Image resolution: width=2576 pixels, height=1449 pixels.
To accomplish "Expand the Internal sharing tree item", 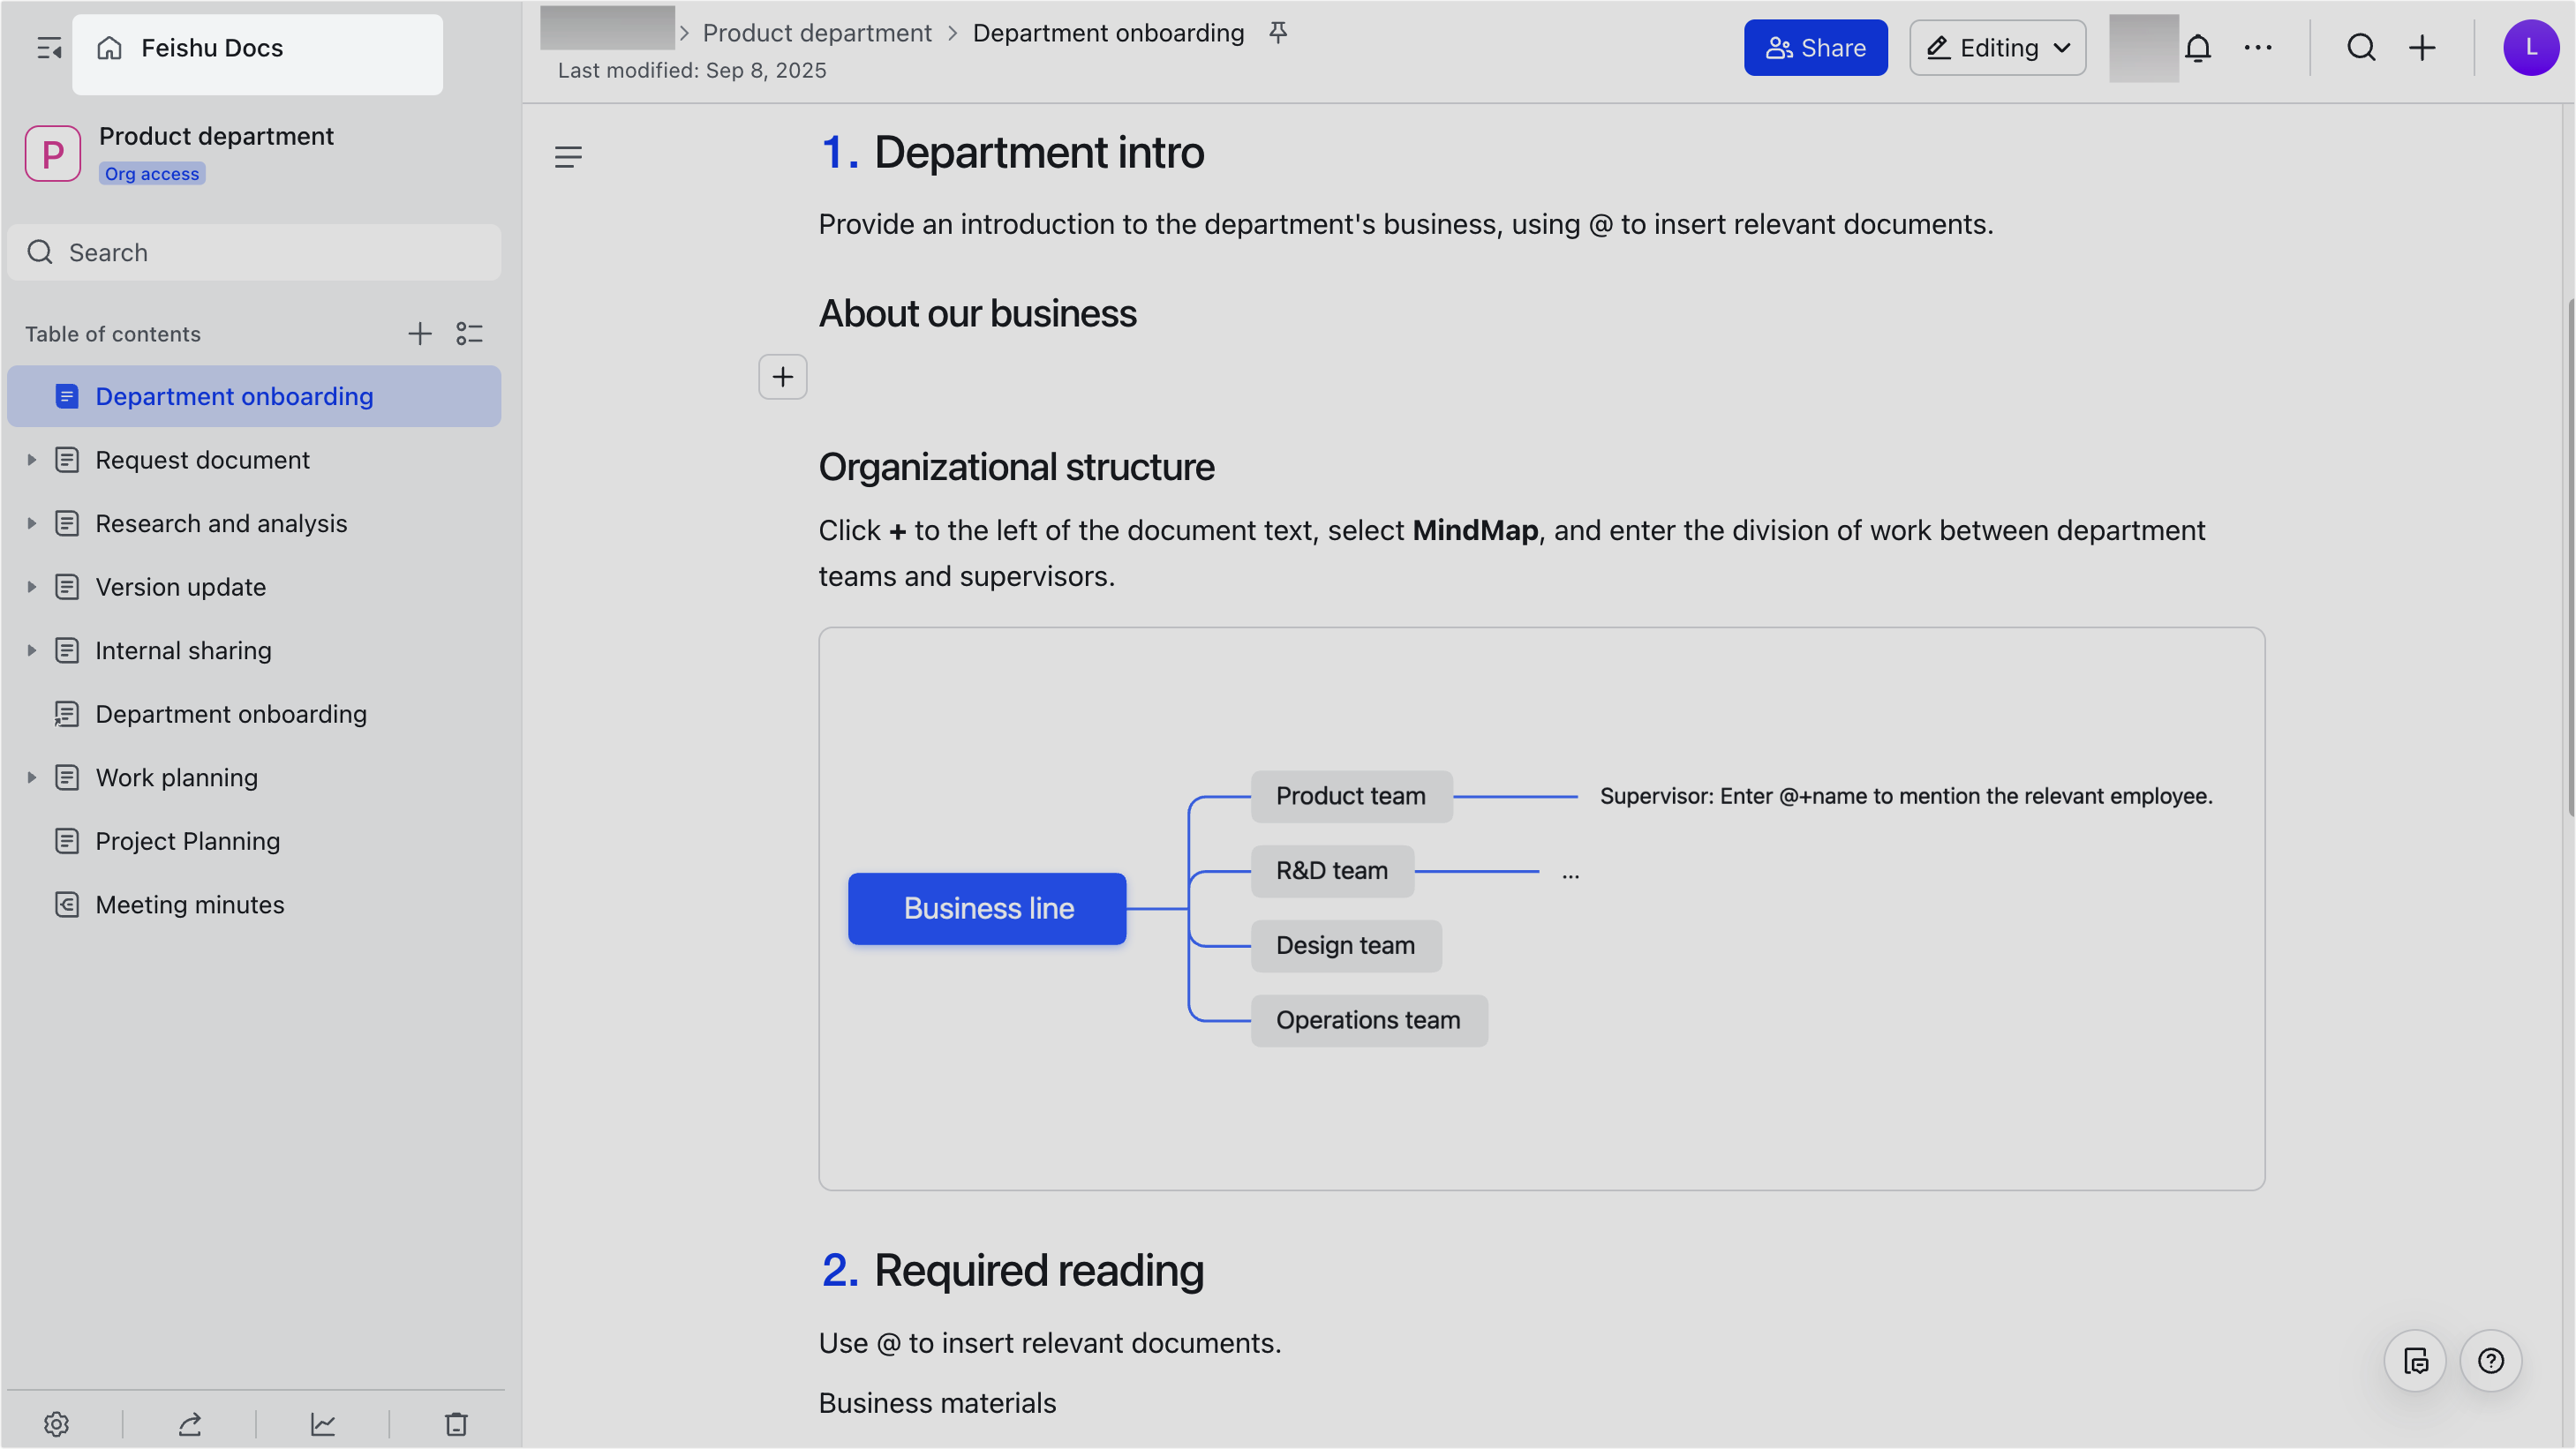I will (31, 650).
